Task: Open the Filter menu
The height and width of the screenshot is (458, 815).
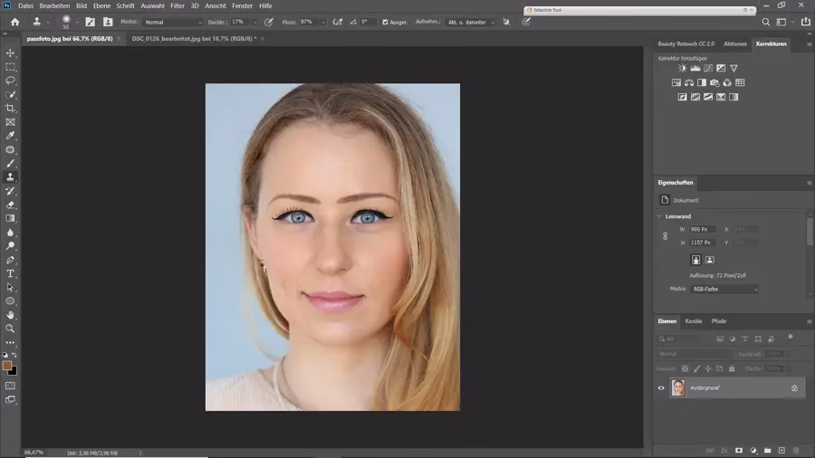Action: [177, 5]
